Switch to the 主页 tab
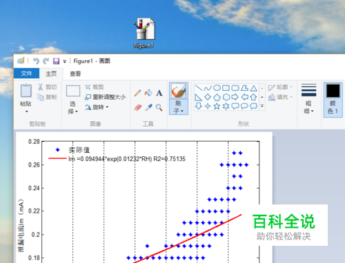 51,74
